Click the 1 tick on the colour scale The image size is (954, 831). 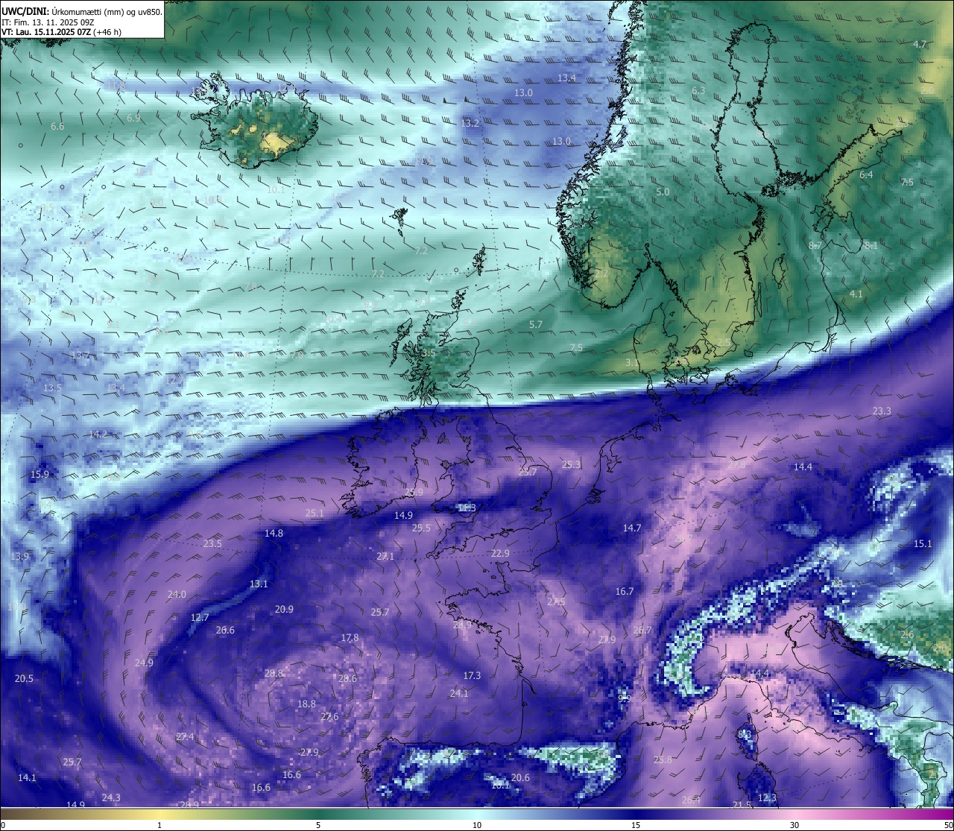point(159,825)
